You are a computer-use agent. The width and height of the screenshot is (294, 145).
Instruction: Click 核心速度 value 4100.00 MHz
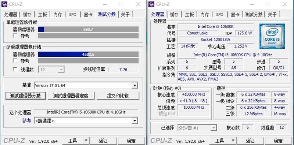coord(194,94)
